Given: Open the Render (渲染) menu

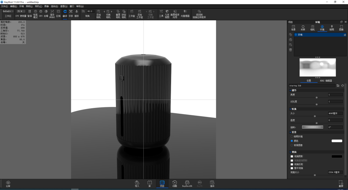Looking at the screenshot, I should 54,6.
